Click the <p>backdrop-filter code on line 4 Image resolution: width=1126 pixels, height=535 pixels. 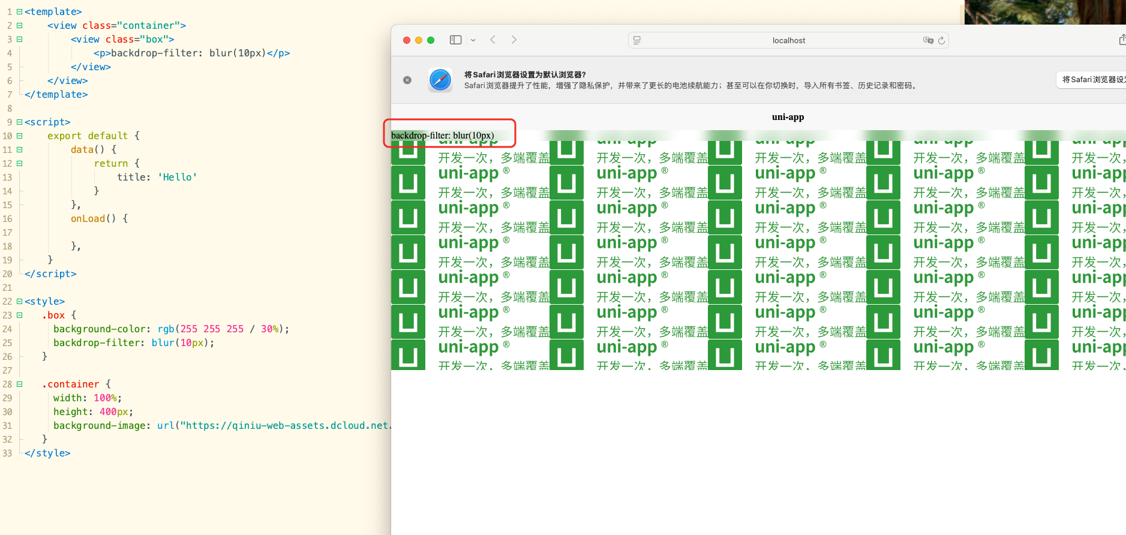click(x=192, y=53)
